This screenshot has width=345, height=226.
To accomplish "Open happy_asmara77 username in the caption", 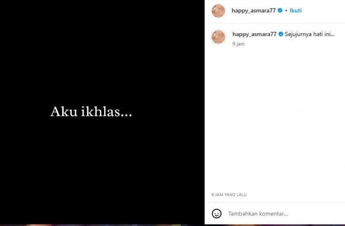I will click(254, 34).
